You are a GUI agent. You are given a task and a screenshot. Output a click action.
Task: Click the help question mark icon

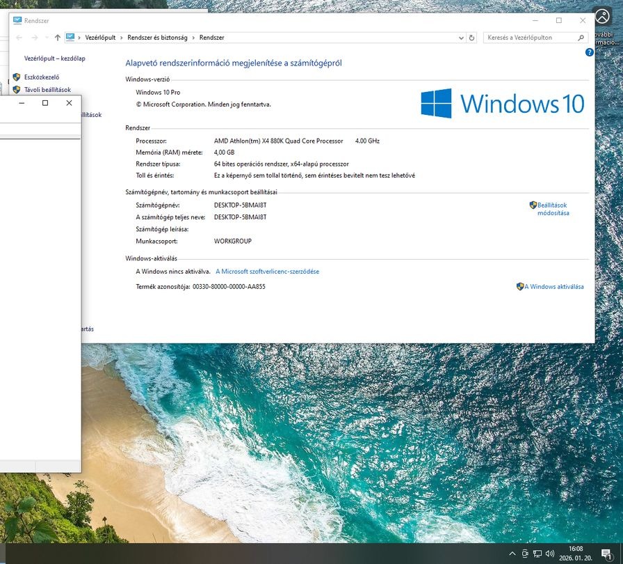point(589,52)
